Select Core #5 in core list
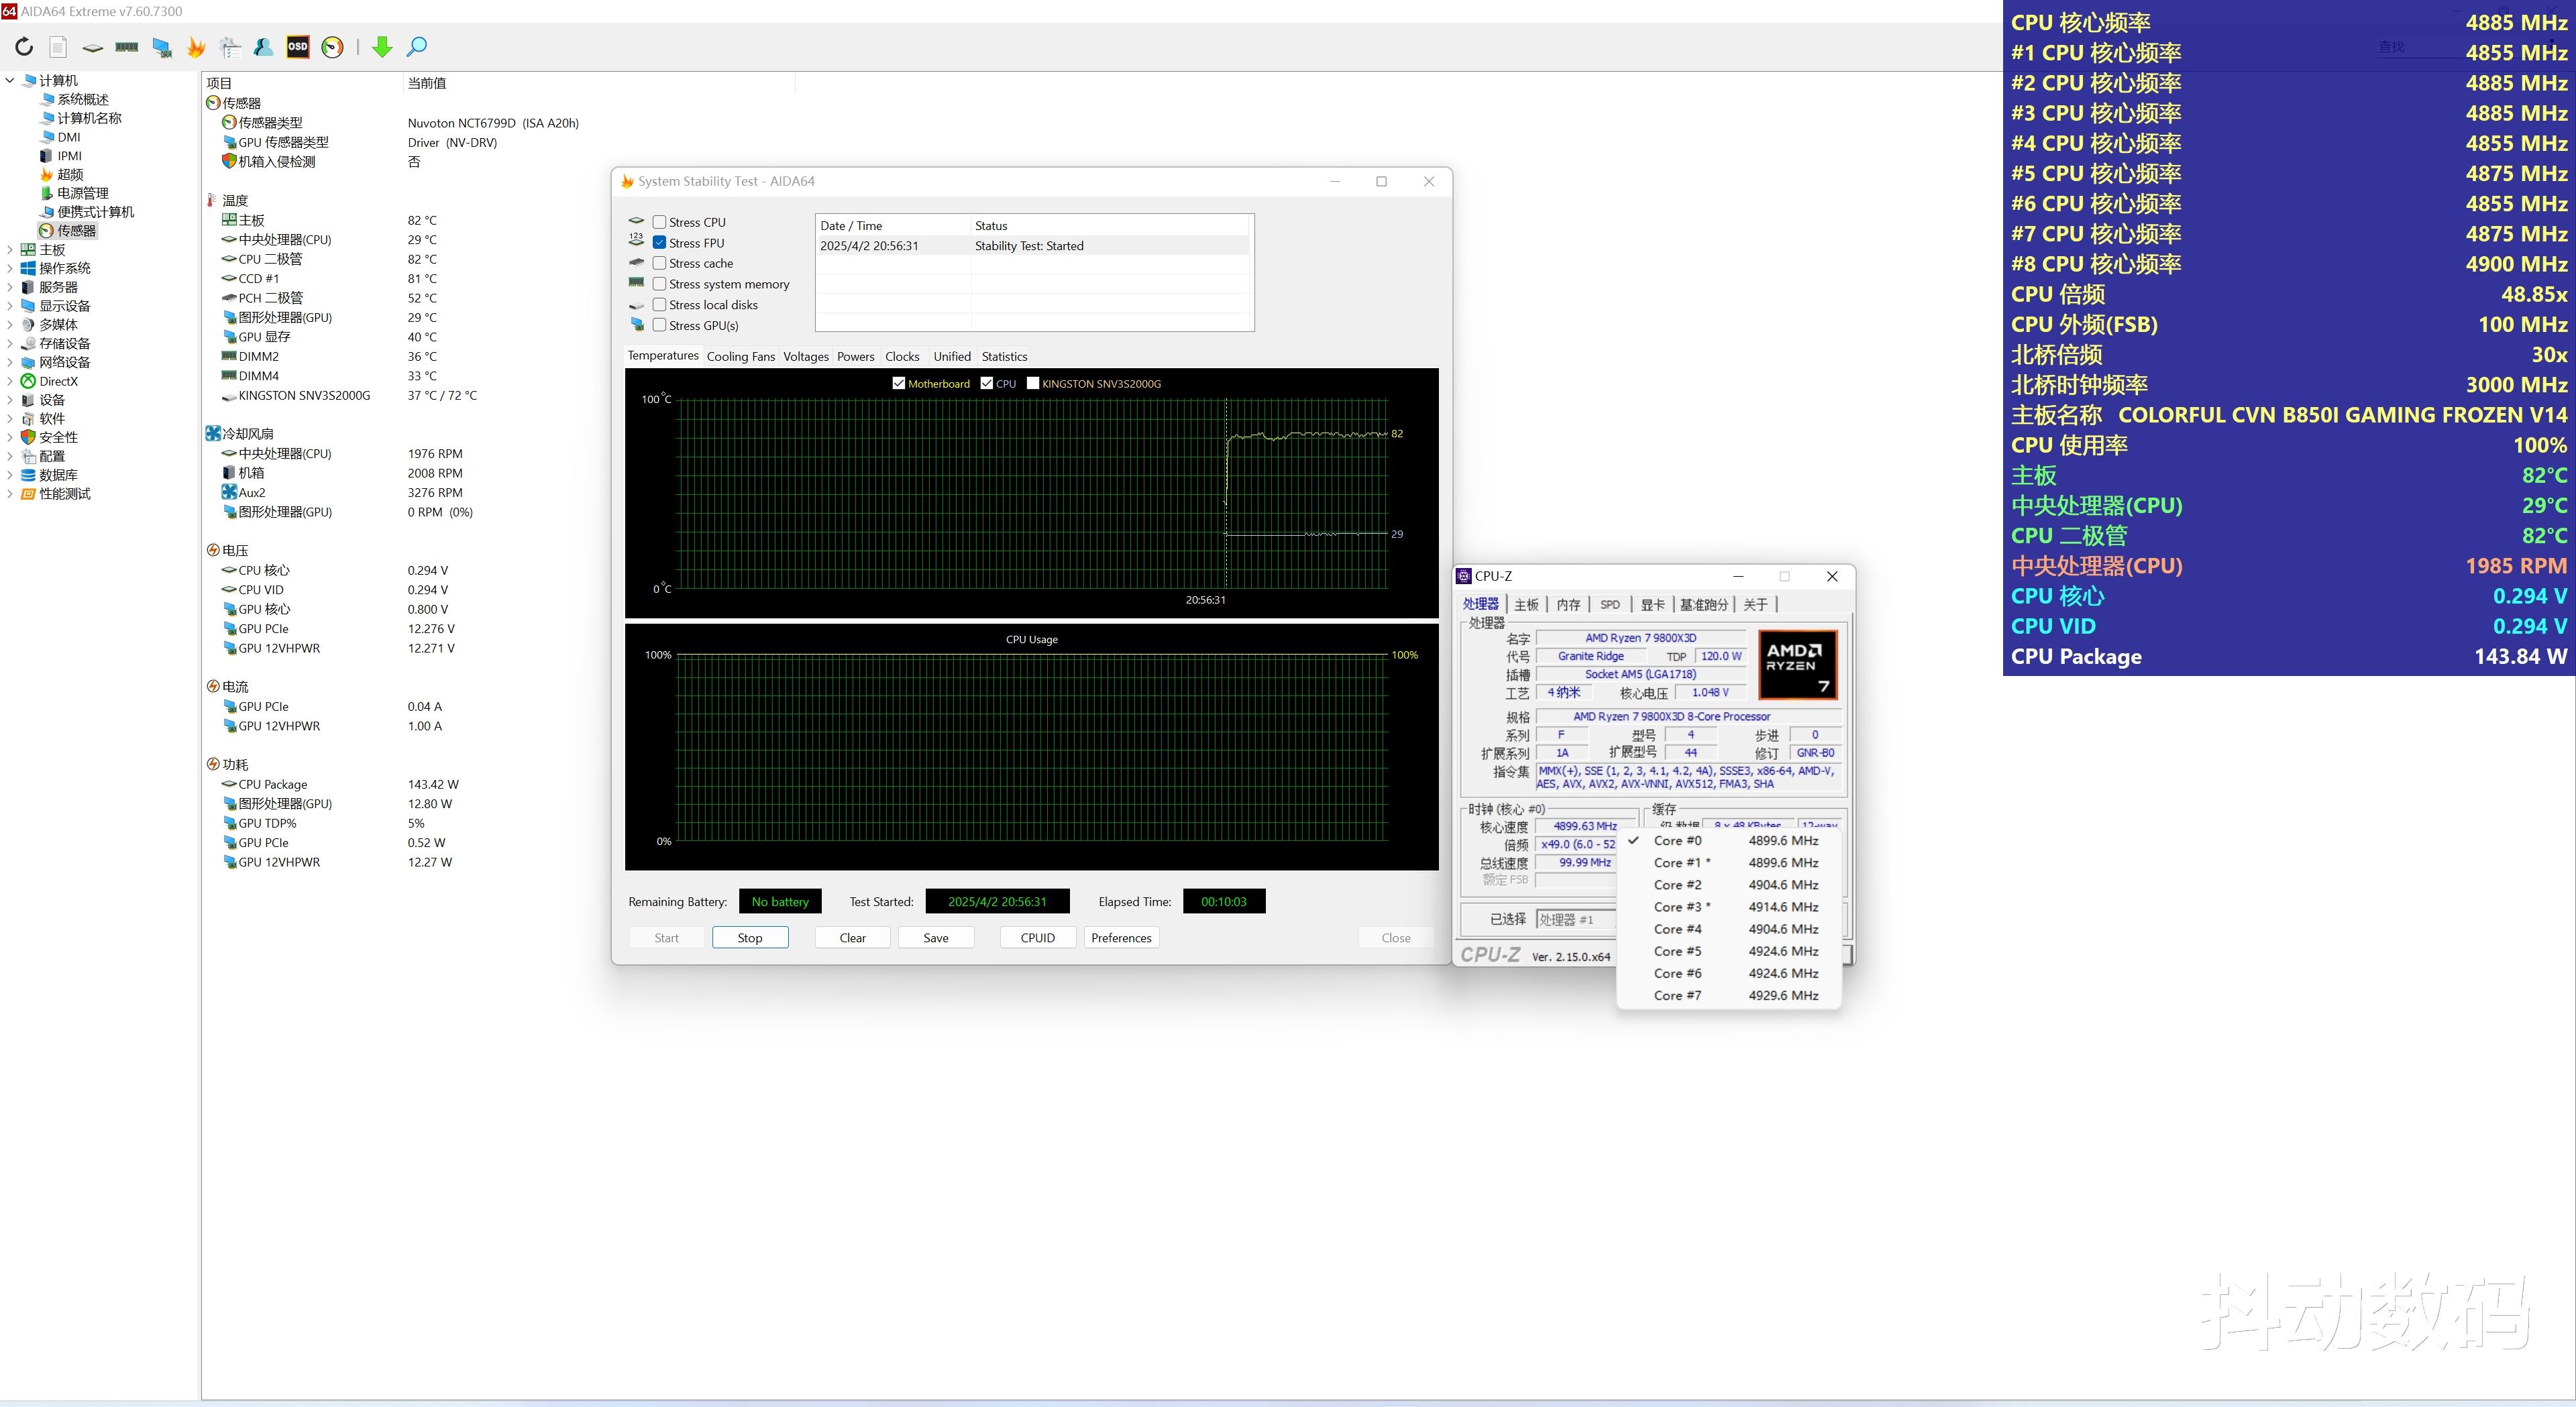This screenshot has height=1407, width=2576. tap(1677, 951)
